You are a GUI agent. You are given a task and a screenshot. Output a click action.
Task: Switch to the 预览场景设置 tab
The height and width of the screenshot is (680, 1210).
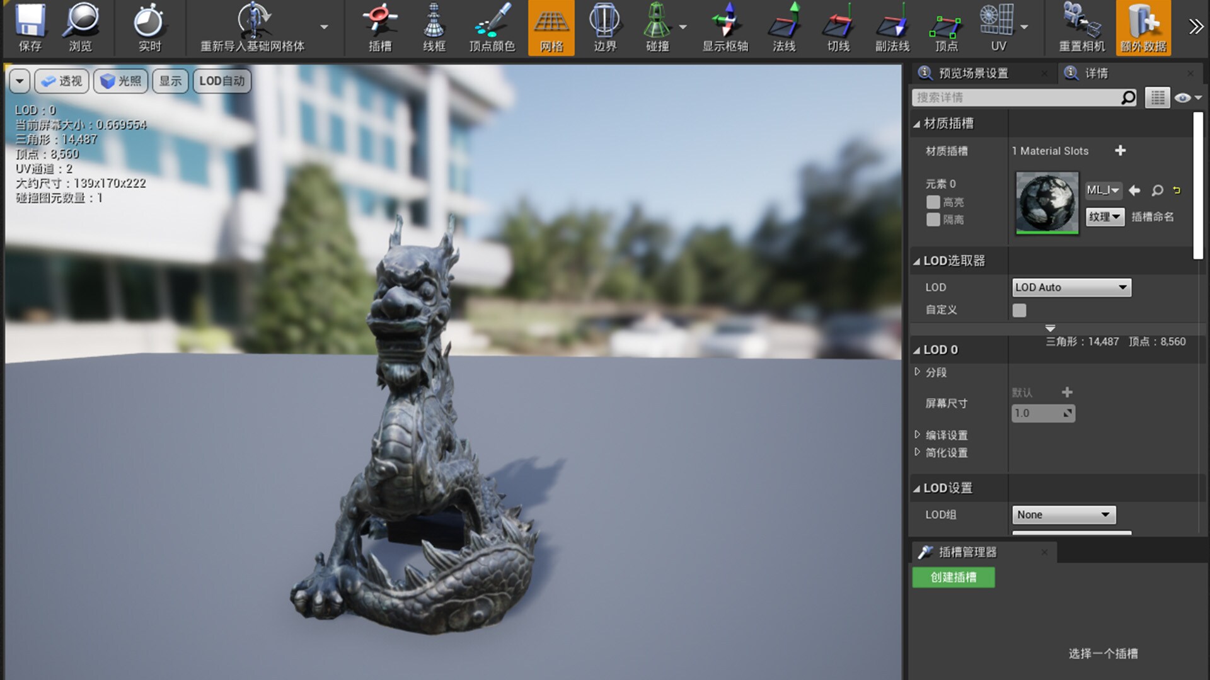coord(973,74)
